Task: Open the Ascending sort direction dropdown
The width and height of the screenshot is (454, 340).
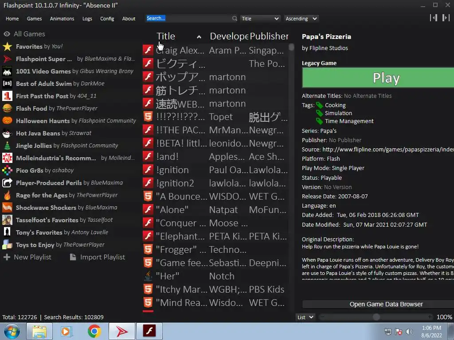Action: pyautogui.click(x=301, y=19)
